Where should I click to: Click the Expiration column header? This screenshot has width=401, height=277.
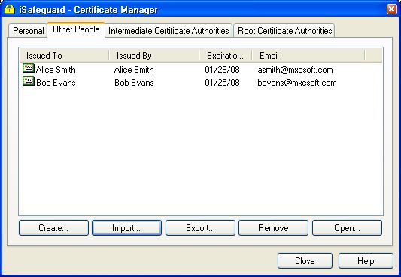pos(226,56)
